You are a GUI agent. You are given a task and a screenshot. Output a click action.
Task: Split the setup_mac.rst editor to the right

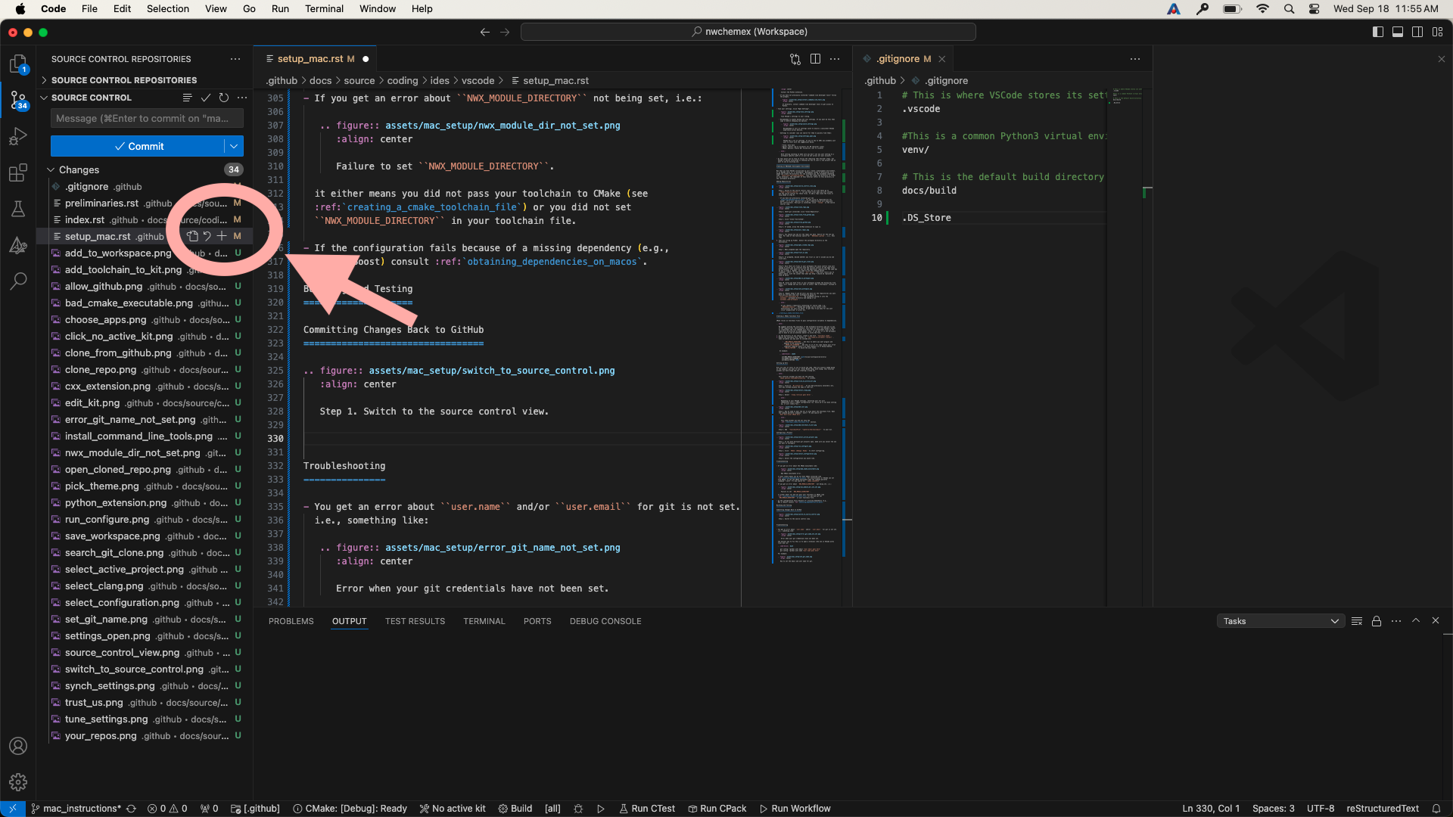coord(815,59)
